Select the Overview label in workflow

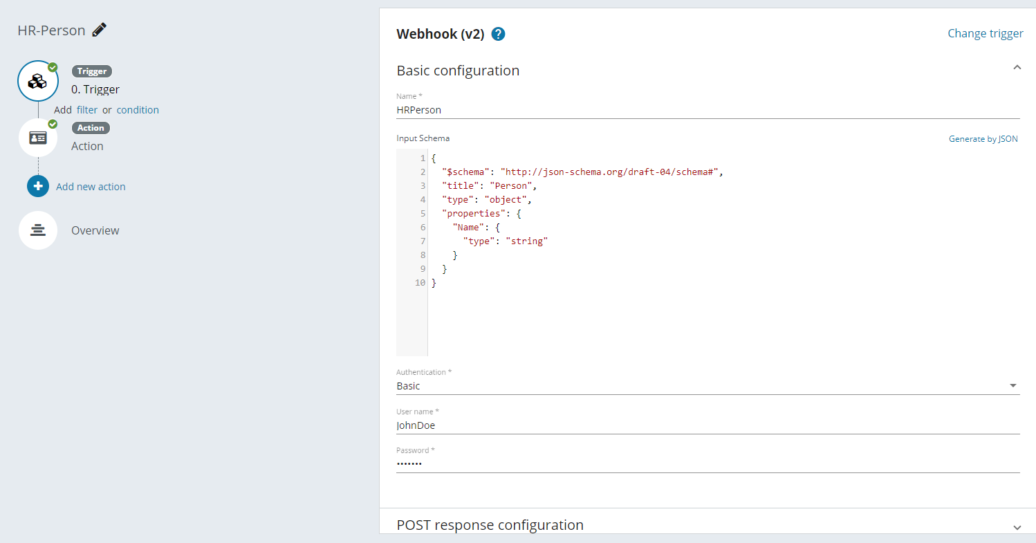click(95, 230)
